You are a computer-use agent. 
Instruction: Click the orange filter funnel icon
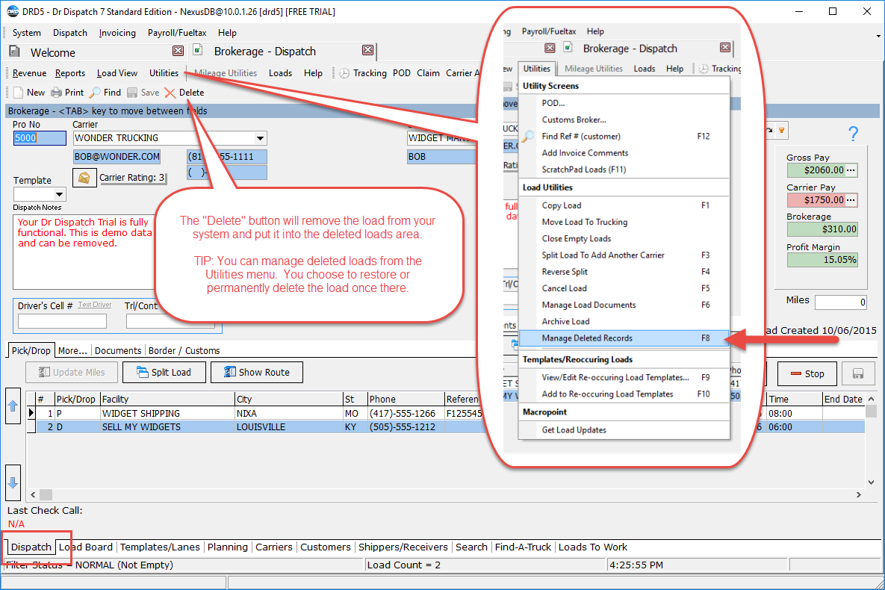[782, 131]
